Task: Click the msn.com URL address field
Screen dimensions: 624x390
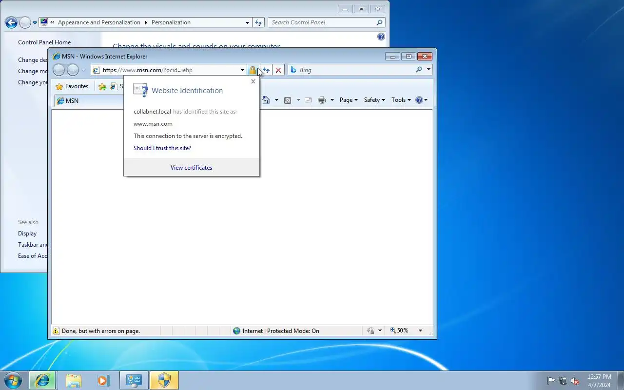Action: click(x=169, y=70)
